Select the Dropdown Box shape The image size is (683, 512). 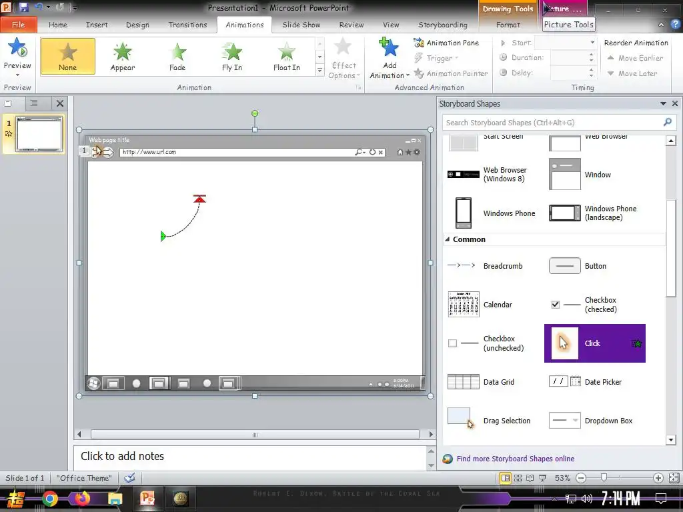pos(596,421)
